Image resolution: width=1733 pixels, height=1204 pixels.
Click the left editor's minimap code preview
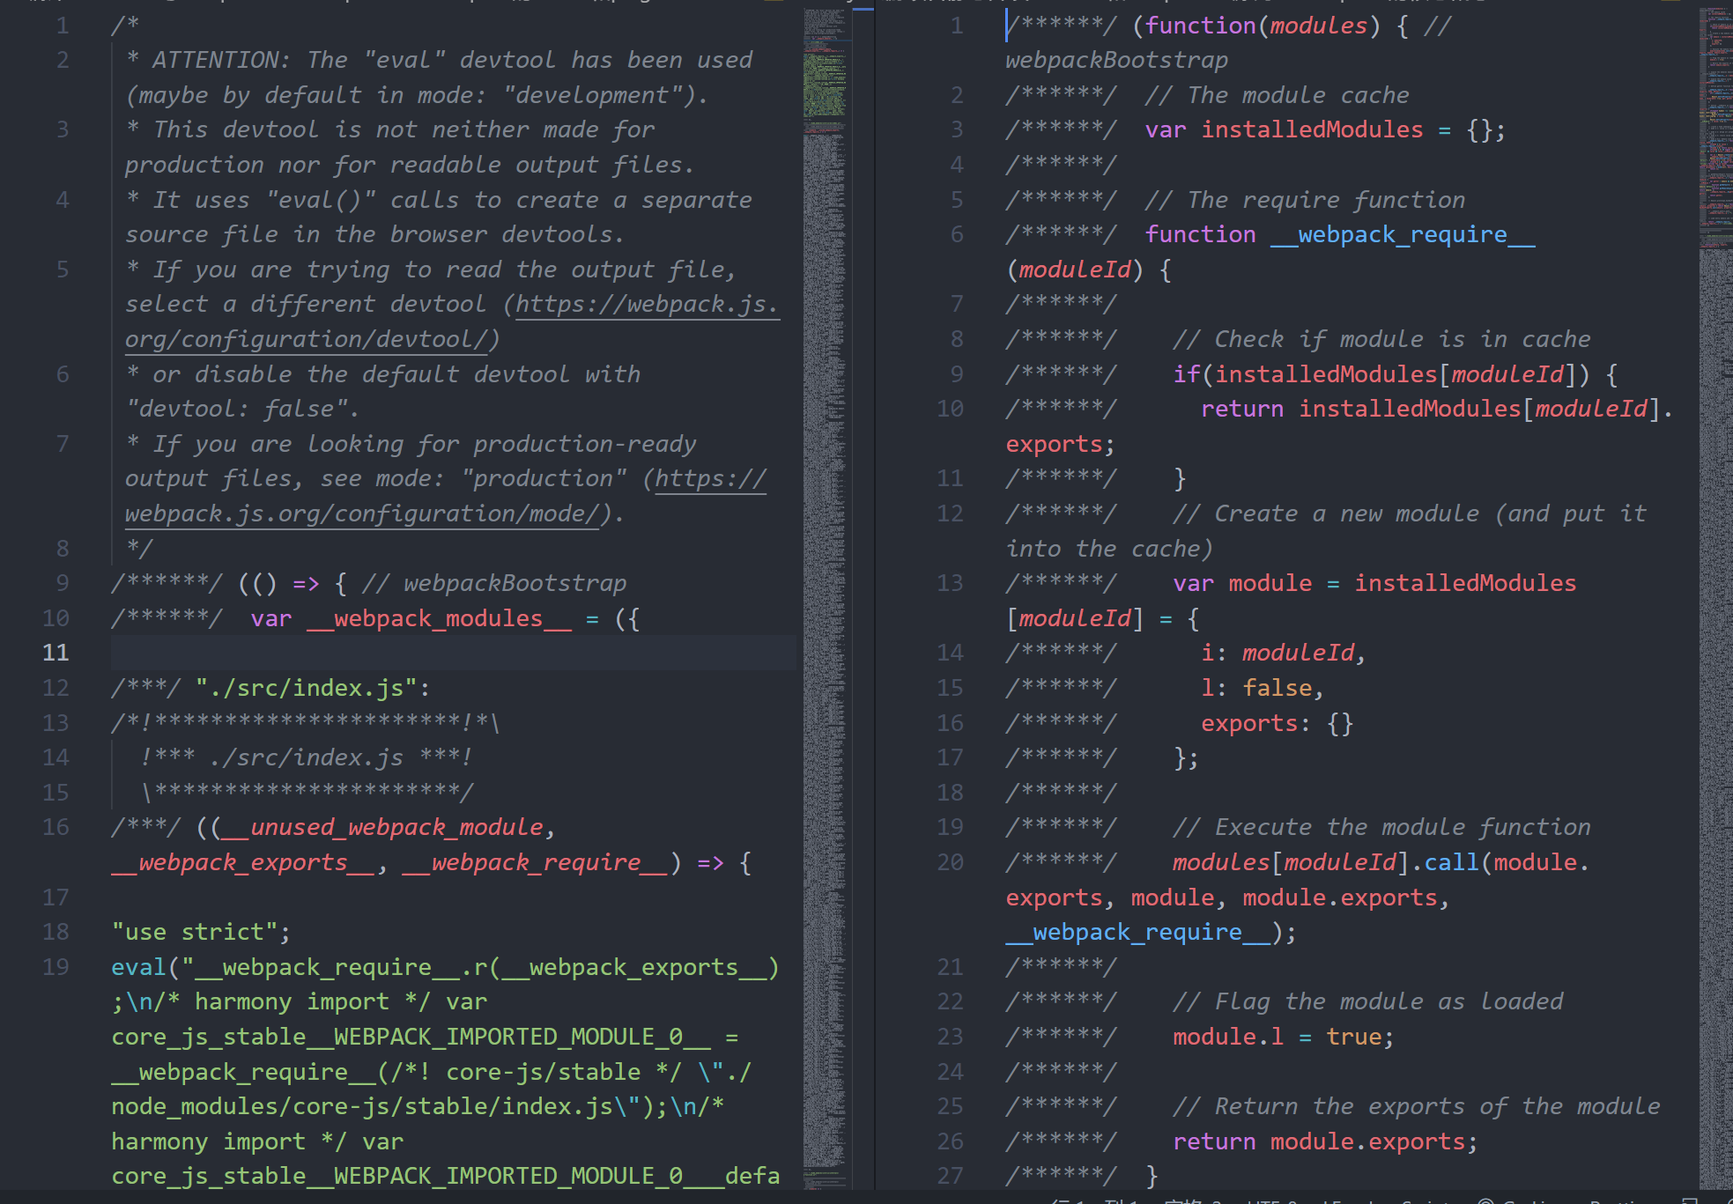tap(826, 599)
